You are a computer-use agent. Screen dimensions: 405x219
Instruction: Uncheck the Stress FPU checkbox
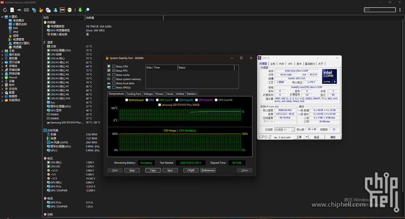[x=114, y=71]
